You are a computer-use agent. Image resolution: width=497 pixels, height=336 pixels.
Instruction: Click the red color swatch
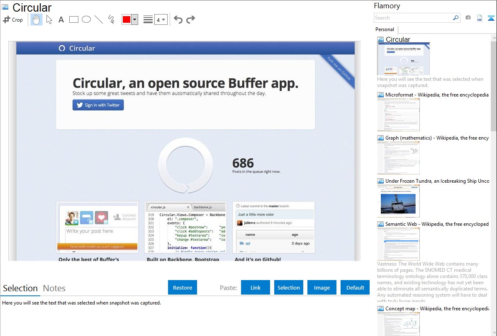click(x=127, y=19)
